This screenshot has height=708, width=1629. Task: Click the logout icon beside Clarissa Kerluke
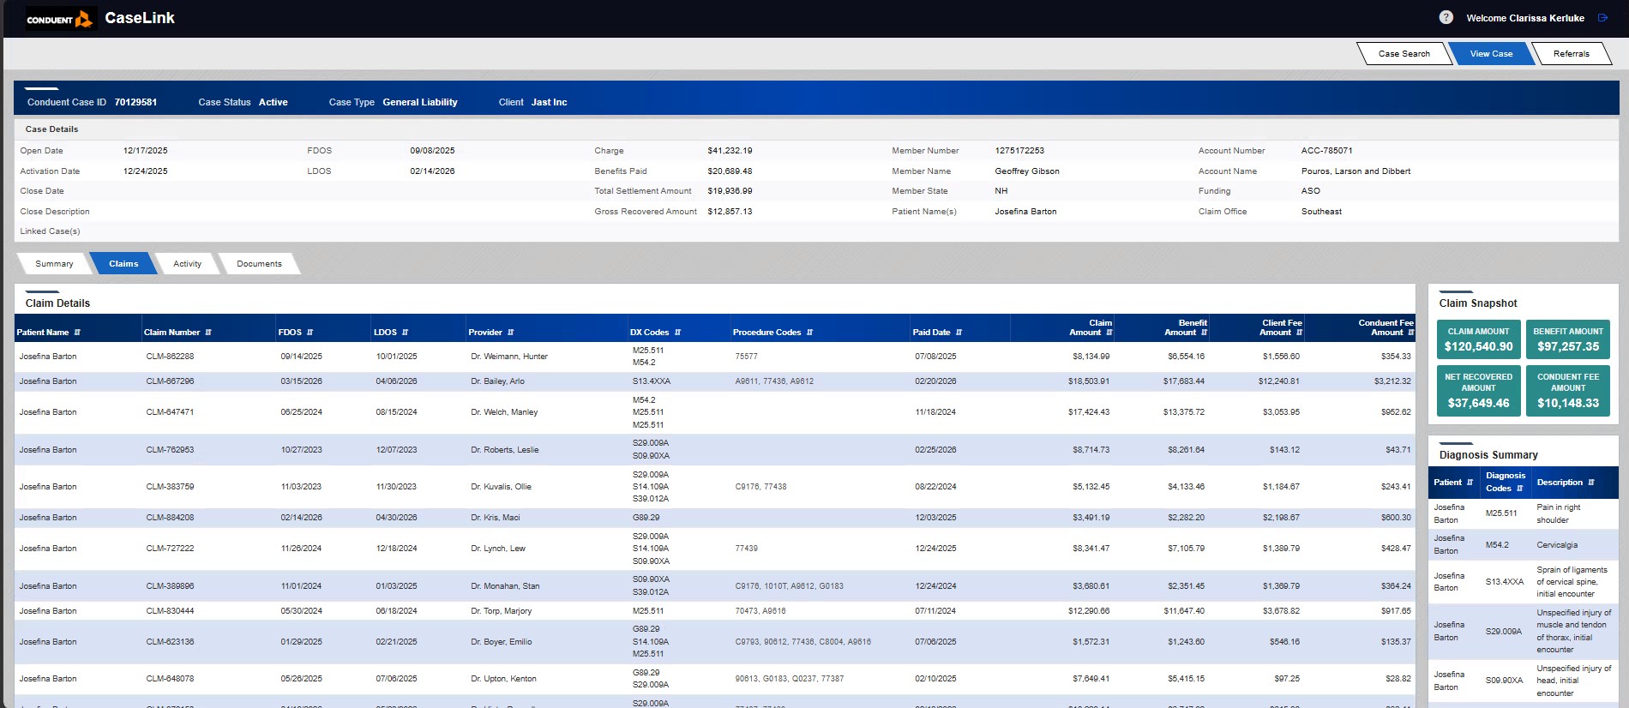click(x=1602, y=17)
